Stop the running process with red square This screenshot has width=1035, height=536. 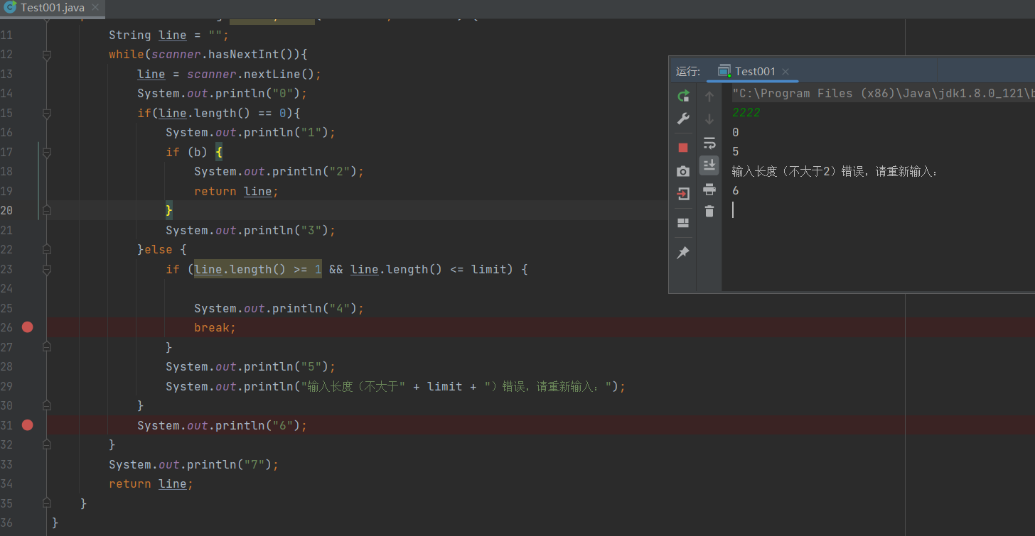tap(683, 148)
